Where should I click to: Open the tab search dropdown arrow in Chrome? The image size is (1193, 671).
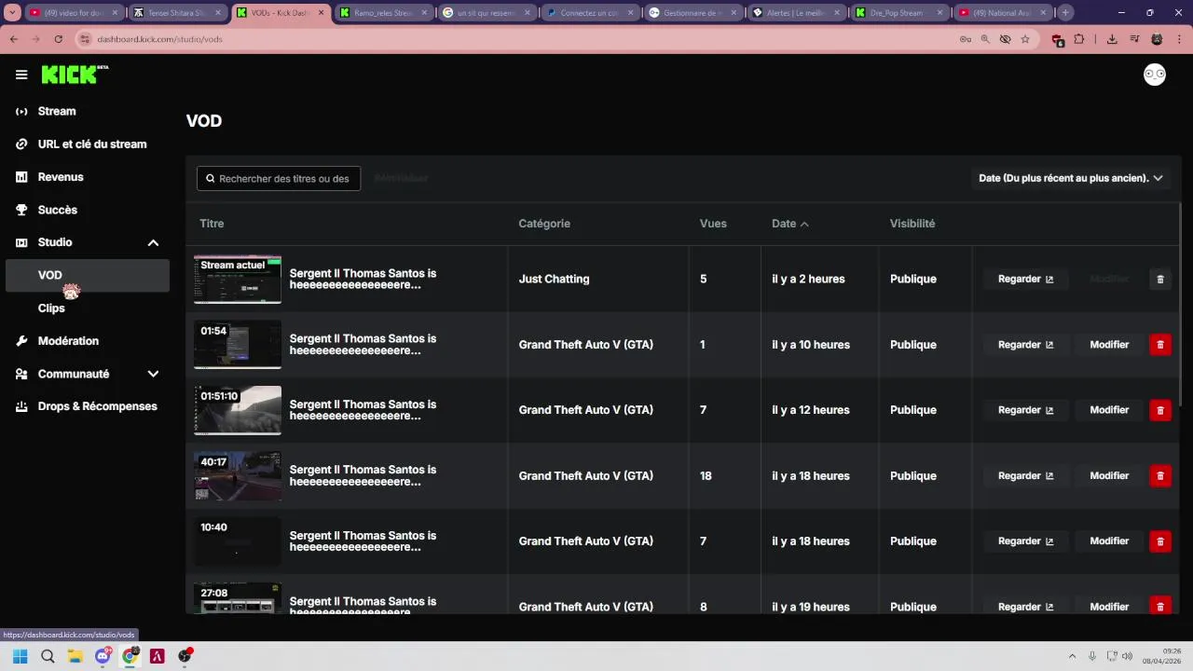12,13
